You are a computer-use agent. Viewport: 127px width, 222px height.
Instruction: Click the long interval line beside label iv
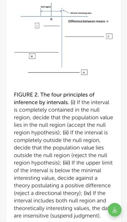click(x=54, y=72)
